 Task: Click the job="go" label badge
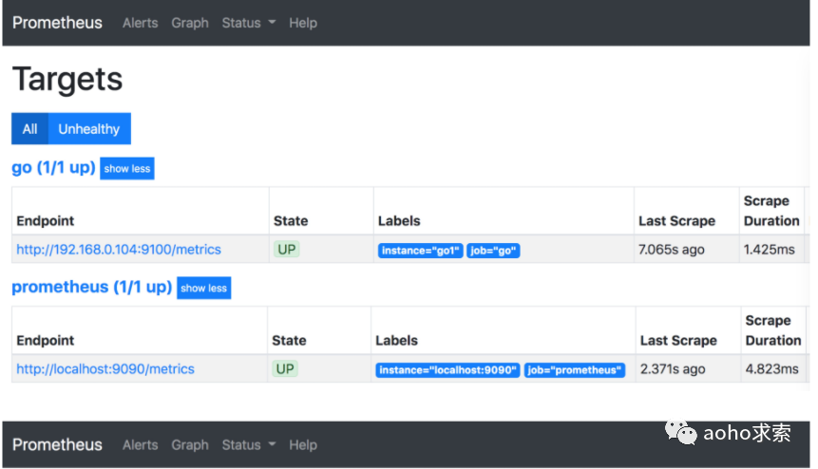(493, 251)
